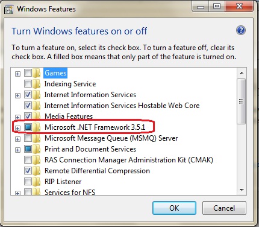Screen dimensions: 259x227
Task: Enable the Microsoft Message Queue Server checkbox
Action: click(x=28, y=138)
